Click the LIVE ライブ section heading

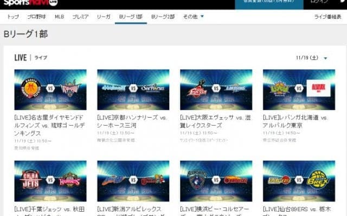[31, 58]
